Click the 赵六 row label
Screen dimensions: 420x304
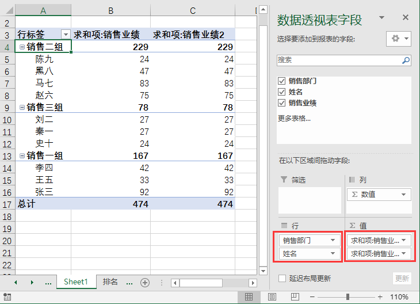tap(44, 95)
